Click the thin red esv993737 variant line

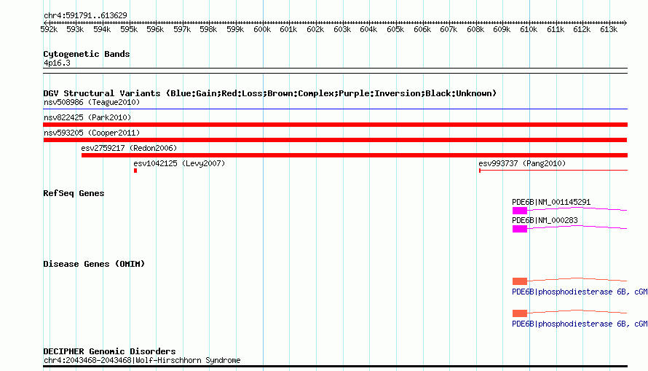click(x=553, y=170)
